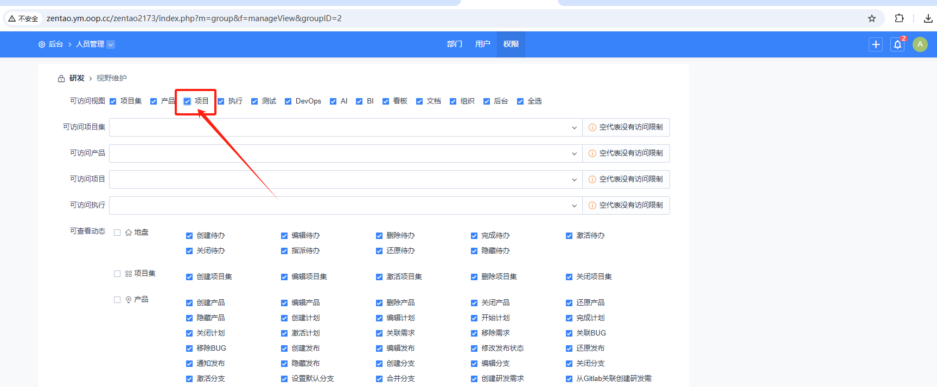Viewport: 937px width, 387px height.
Task: Click info icon in 可访问项目 hint
Action: [592, 179]
